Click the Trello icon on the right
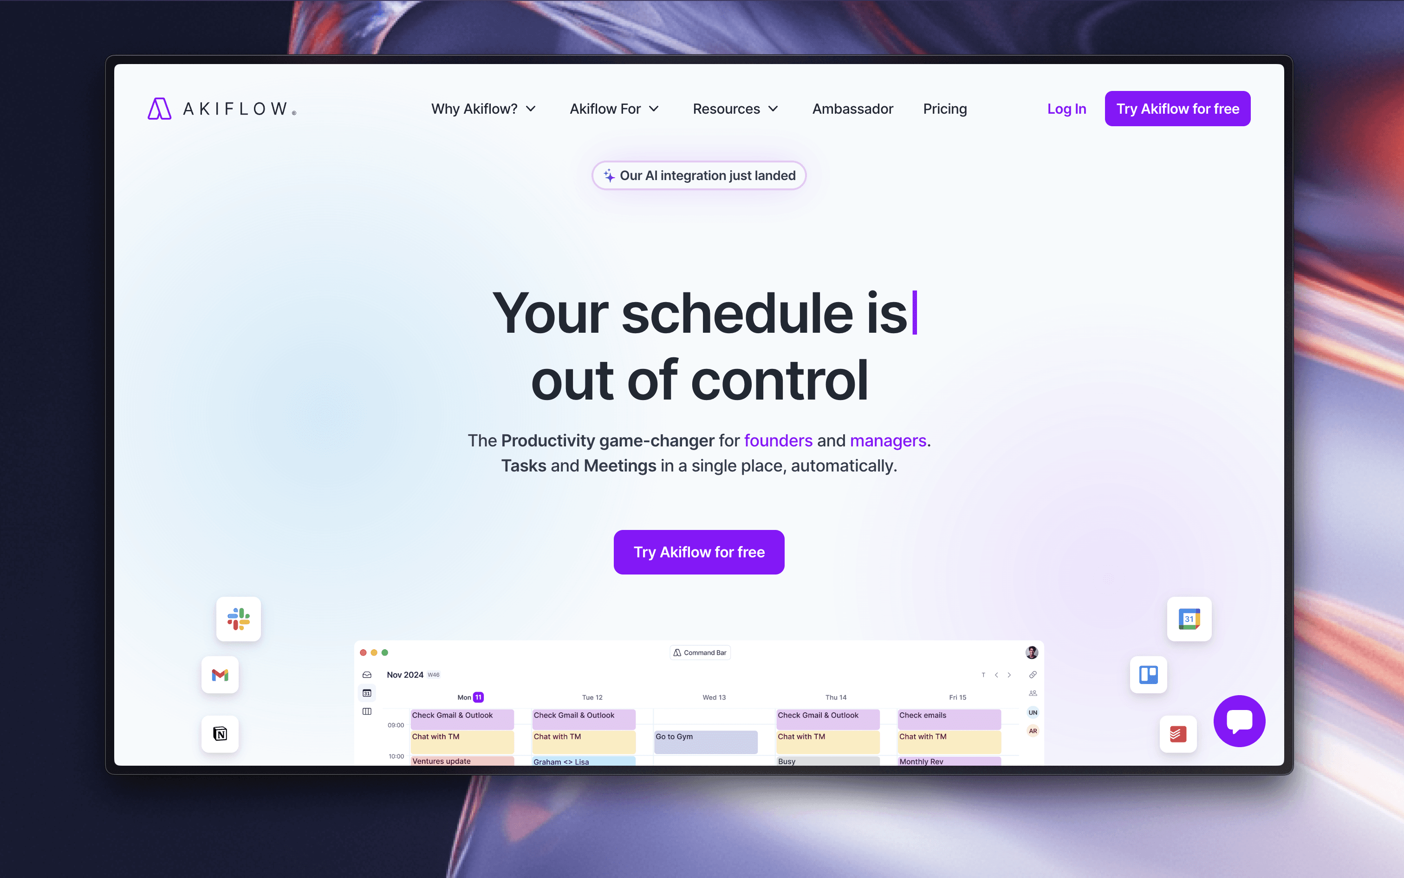This screenshot has height=878, width=1404. [x=1149, y=674]
